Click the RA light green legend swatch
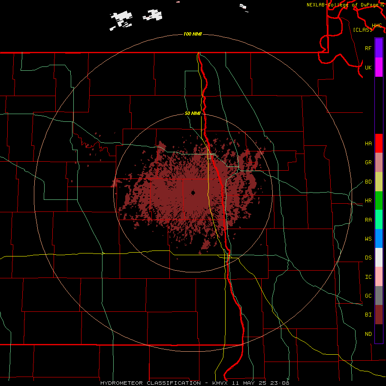This screenshot has width=386, height=386. click(379, 220)
